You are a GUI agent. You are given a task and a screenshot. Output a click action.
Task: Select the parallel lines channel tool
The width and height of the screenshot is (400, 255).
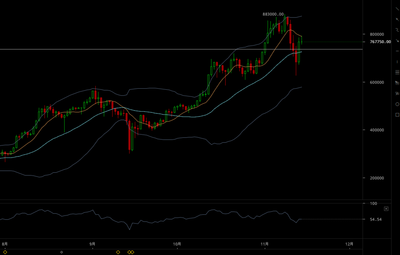(397, 72)
